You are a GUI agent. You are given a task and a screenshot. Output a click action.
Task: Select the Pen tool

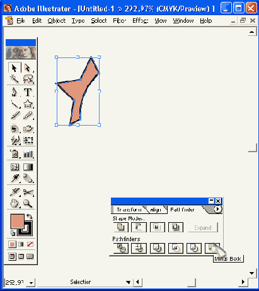click(14, 92)
